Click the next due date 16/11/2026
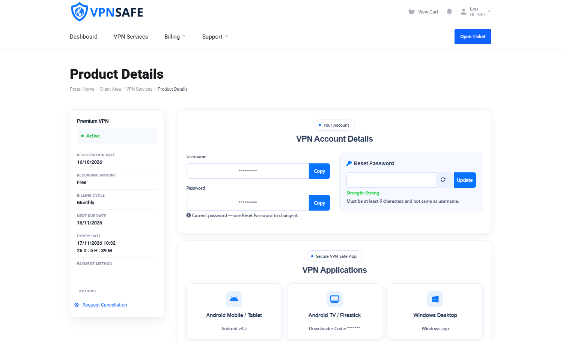The image size is (563, 341). tap(90, 223)
